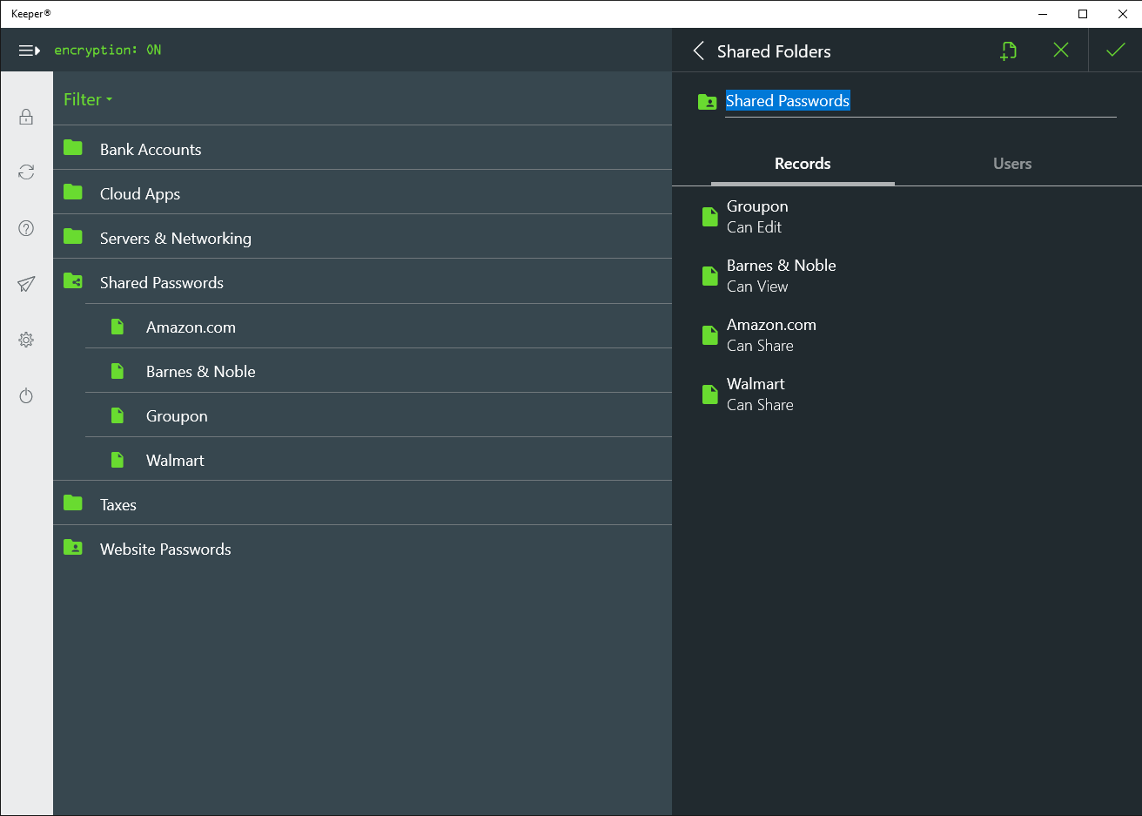Cancel editing with the X icon
Screen dimensions: 1142x816
coord(1060,51)
